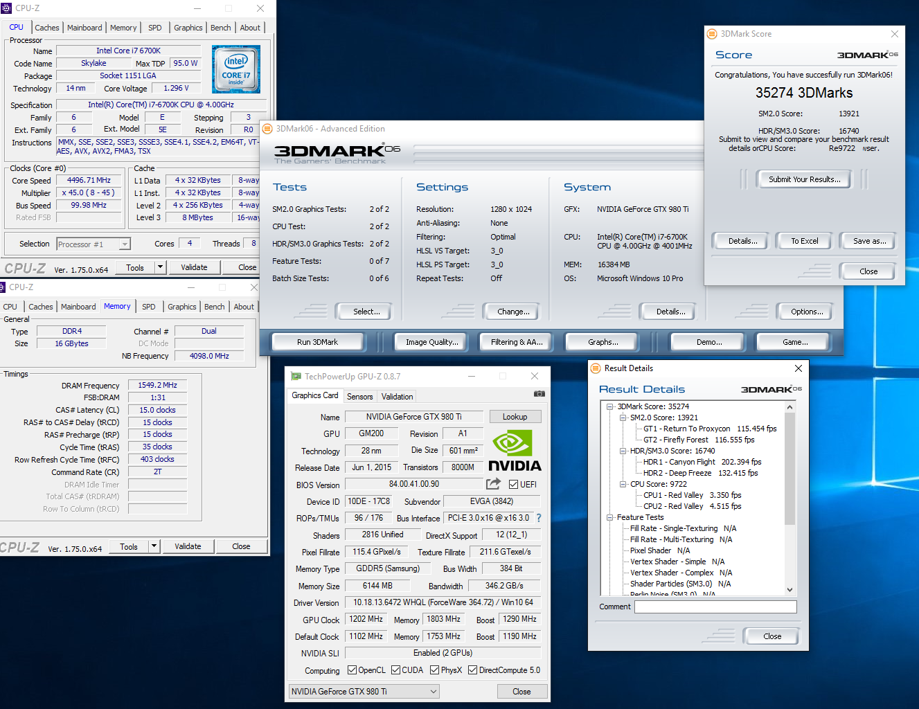Switch to Caches tab in top CPU-Z window
Screen dimensions: 919x709
click(47, 28)
